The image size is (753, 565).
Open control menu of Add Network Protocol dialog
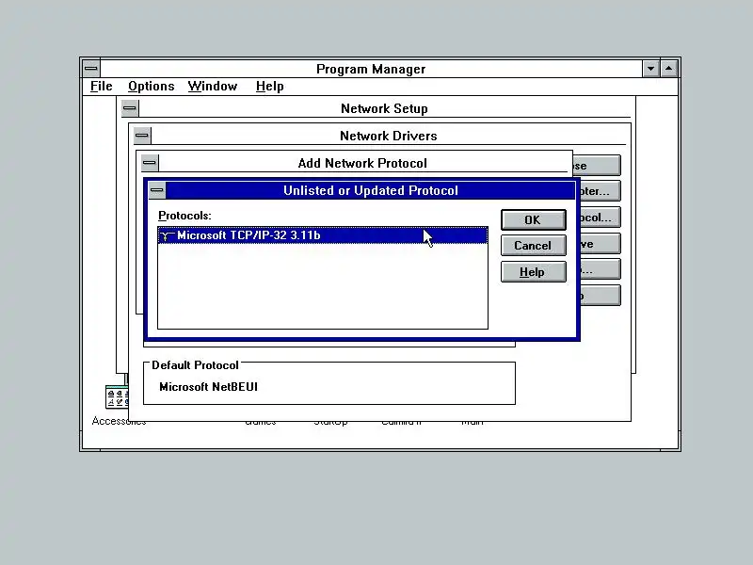pyautogui.click(x=150, y=163)
